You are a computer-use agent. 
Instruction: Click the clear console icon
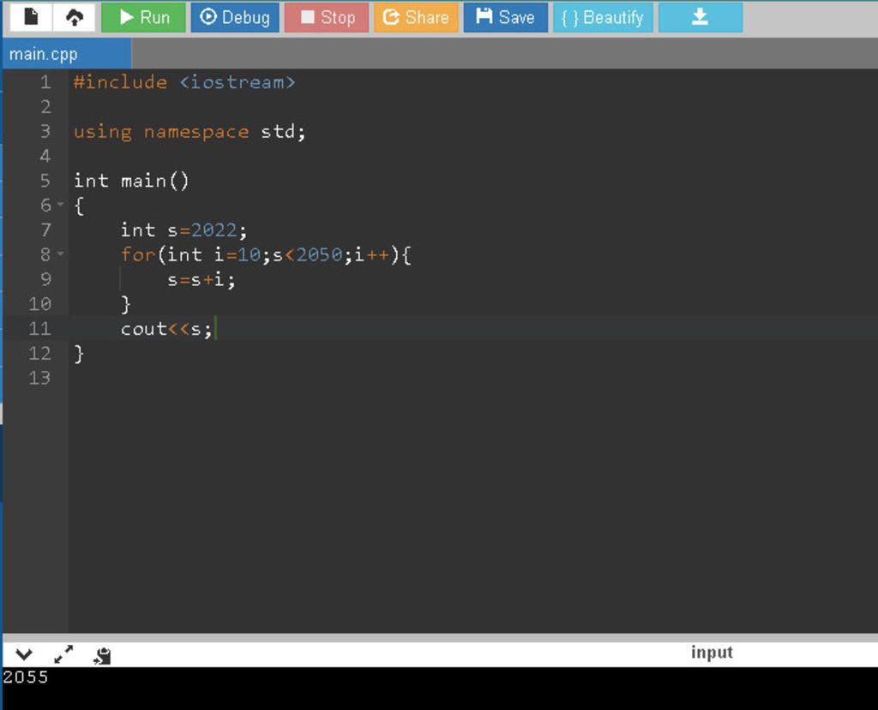tap(103, 655)
